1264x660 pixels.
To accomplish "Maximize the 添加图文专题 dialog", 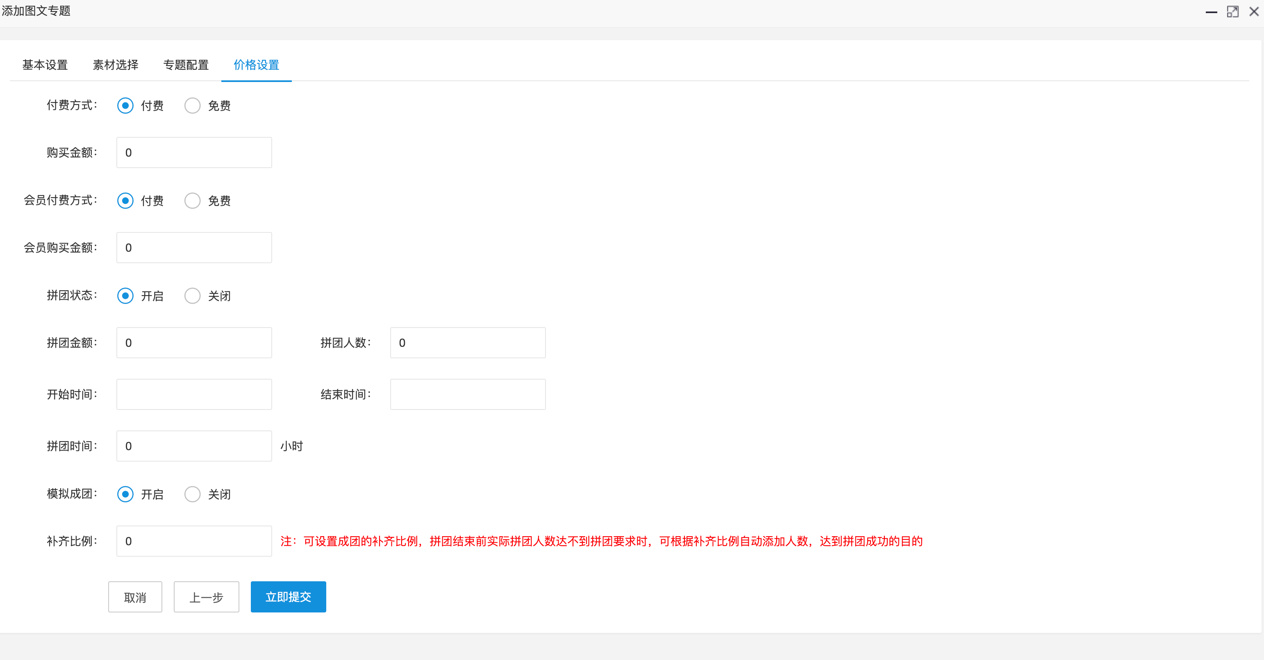I will click(1232, 12).
